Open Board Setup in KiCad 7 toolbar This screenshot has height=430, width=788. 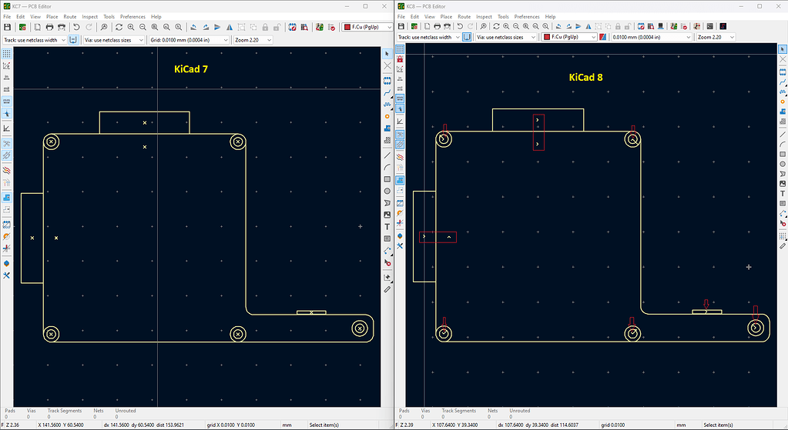(22, 27)
